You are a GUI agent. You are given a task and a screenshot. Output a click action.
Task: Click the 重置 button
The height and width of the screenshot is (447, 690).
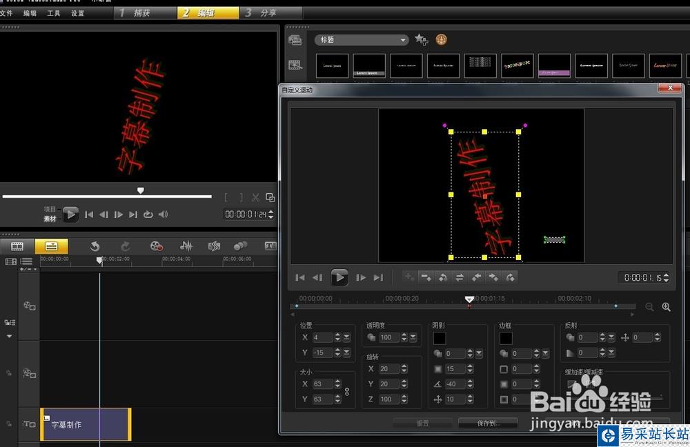(x=422, y=424)
